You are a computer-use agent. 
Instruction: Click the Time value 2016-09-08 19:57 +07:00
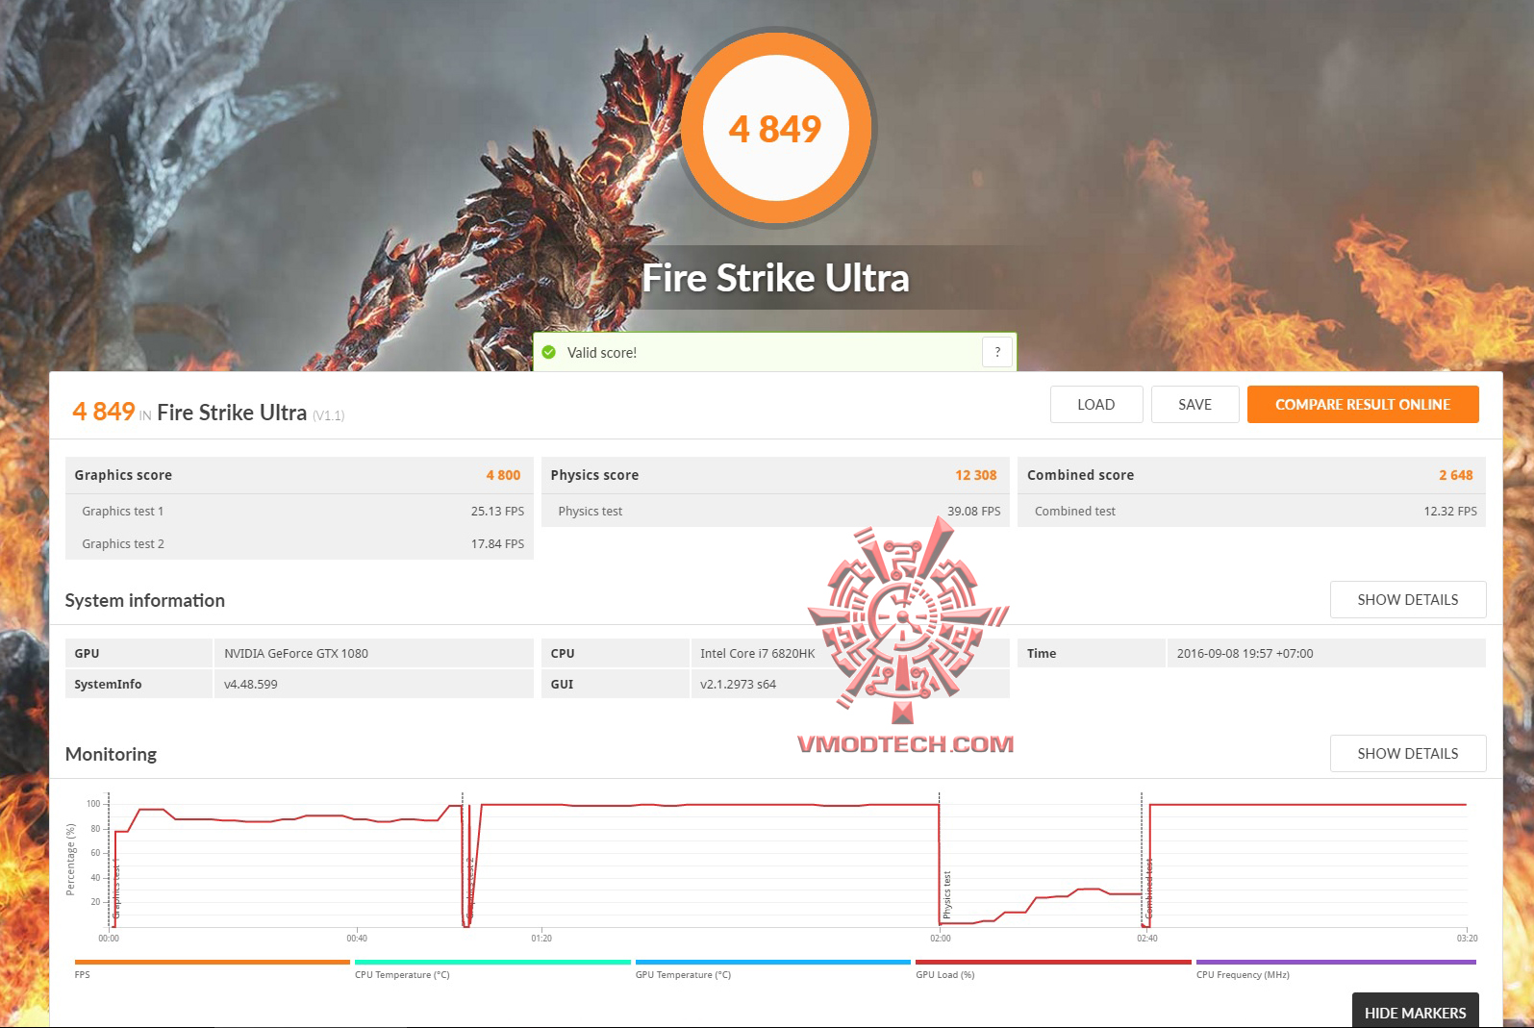coord(1245,654)
